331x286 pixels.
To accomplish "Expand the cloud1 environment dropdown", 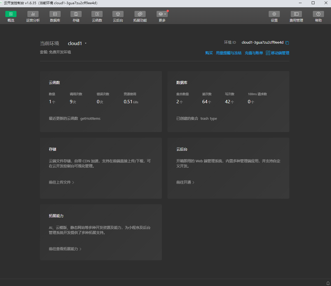I will (77, 43).
